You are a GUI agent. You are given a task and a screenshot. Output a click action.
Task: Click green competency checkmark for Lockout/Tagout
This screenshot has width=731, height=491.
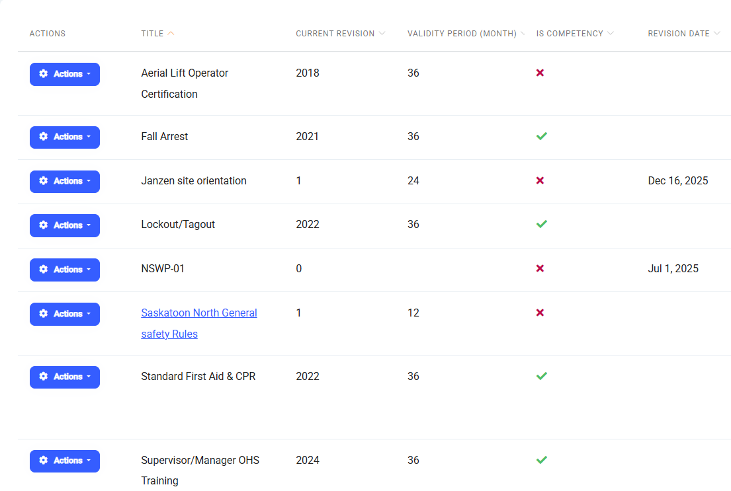pos(541,224)
